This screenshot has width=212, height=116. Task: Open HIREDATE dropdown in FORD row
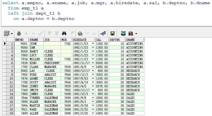click(93, 75)
